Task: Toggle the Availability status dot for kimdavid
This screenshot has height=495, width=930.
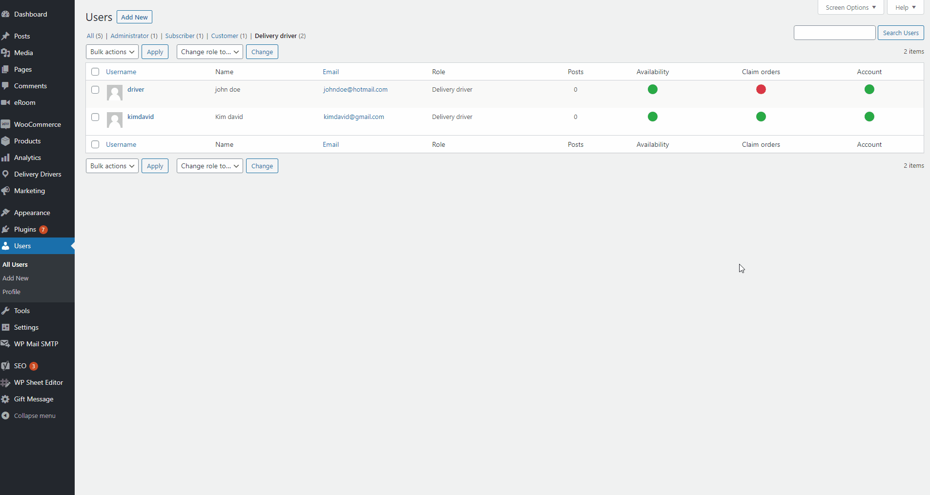Action: tap(653, 117)
